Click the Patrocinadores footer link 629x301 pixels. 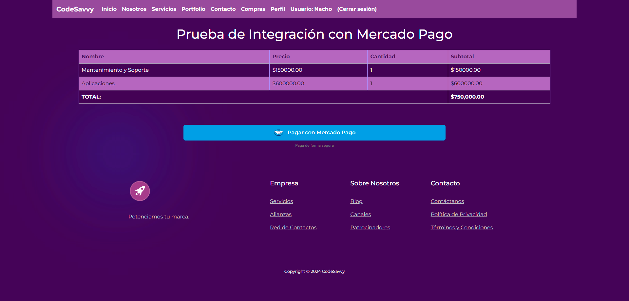pos(370,228)
